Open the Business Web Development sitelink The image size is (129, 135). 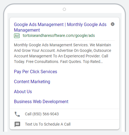point(41,101)
